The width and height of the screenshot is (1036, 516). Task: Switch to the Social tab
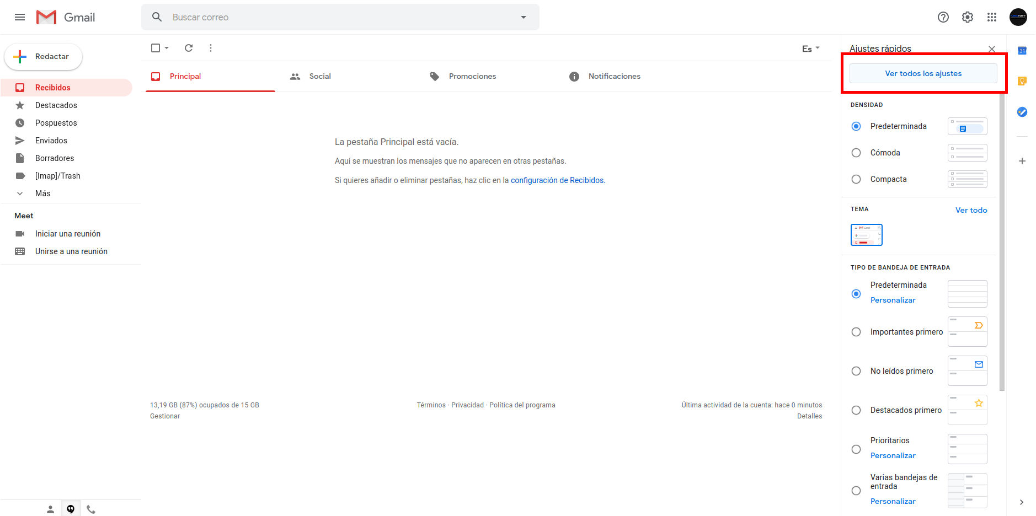click(319, 76)
